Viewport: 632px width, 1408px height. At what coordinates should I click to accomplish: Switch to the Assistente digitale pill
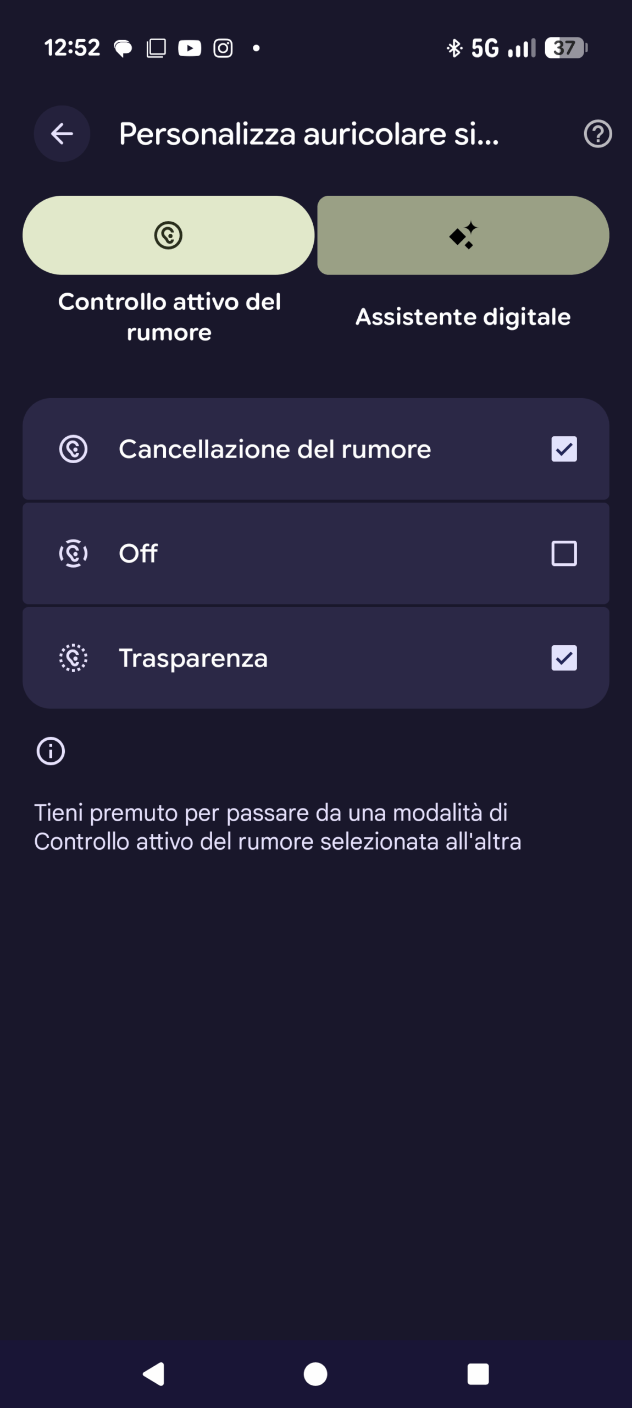(463, 235)
